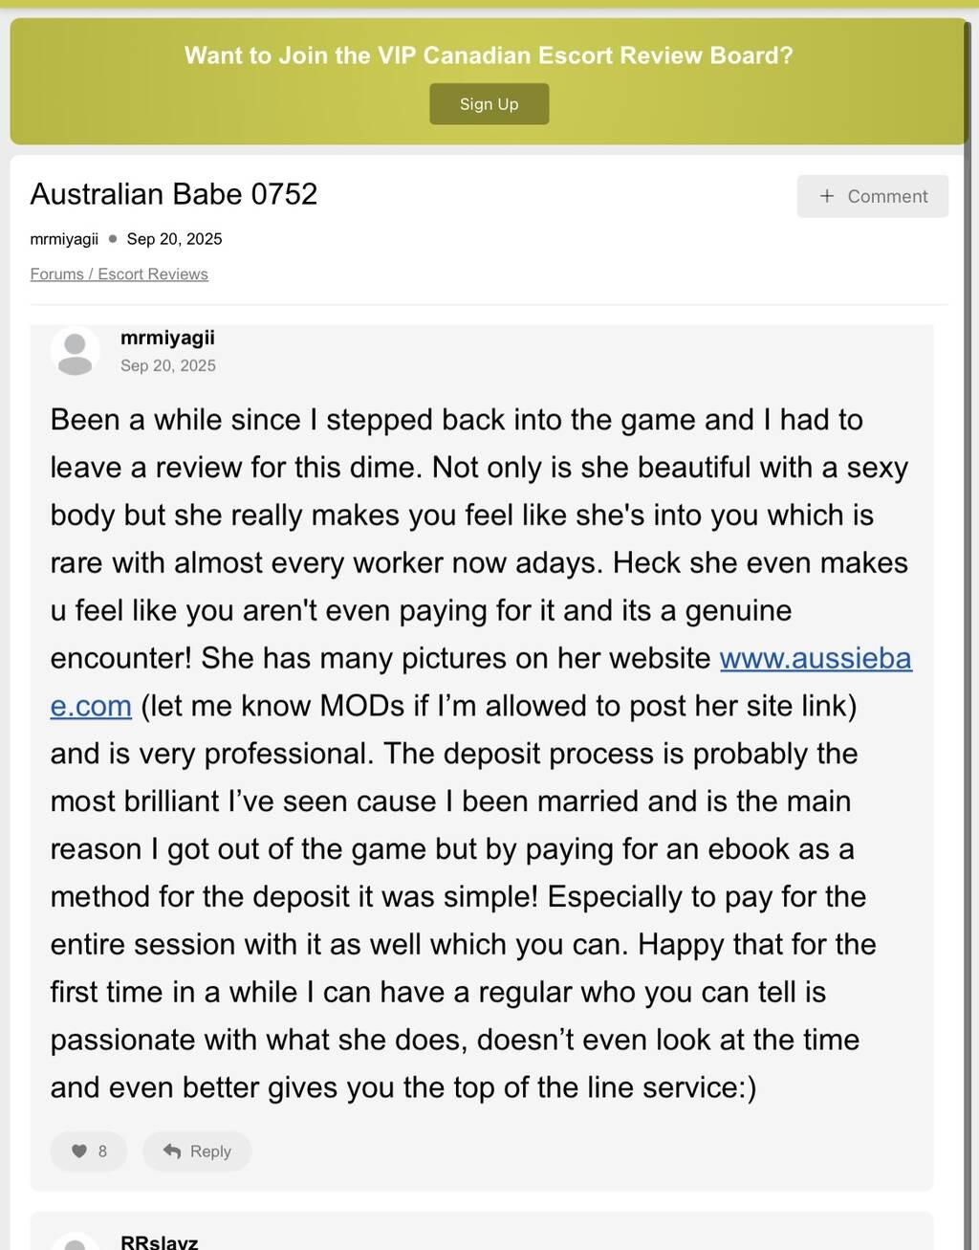Open the RRslayz user profile name
The height and width of the screenshot is (1250, 979).
coord(159,1242)
